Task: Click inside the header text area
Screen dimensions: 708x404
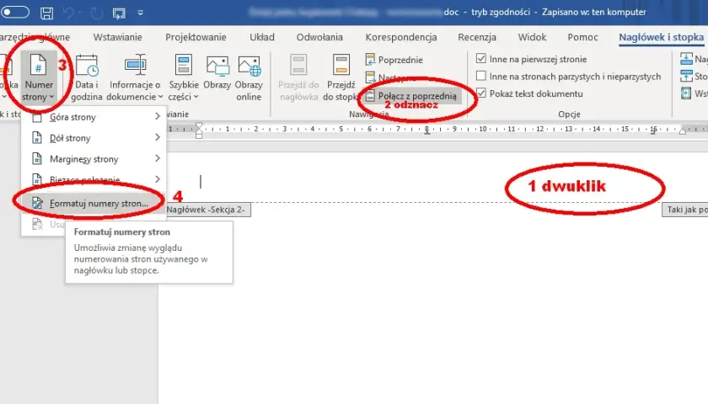Action: (x=432, y=180)
